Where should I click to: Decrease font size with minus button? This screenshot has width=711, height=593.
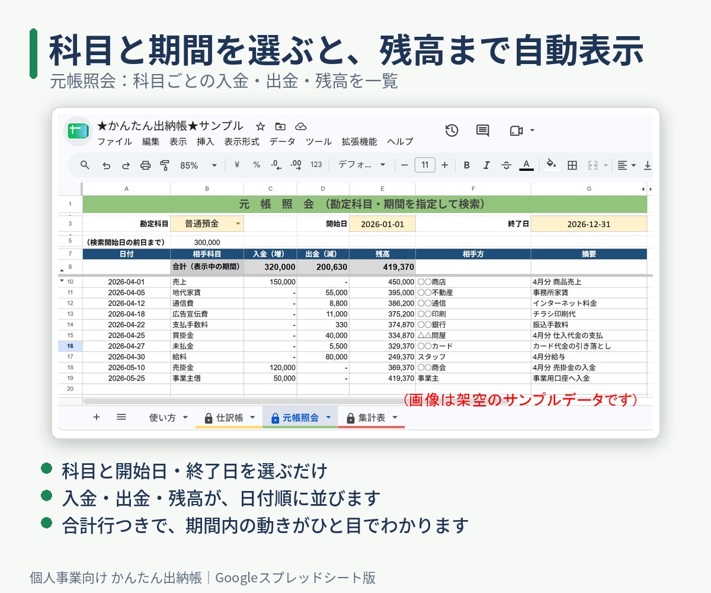(x=405, y=165)
